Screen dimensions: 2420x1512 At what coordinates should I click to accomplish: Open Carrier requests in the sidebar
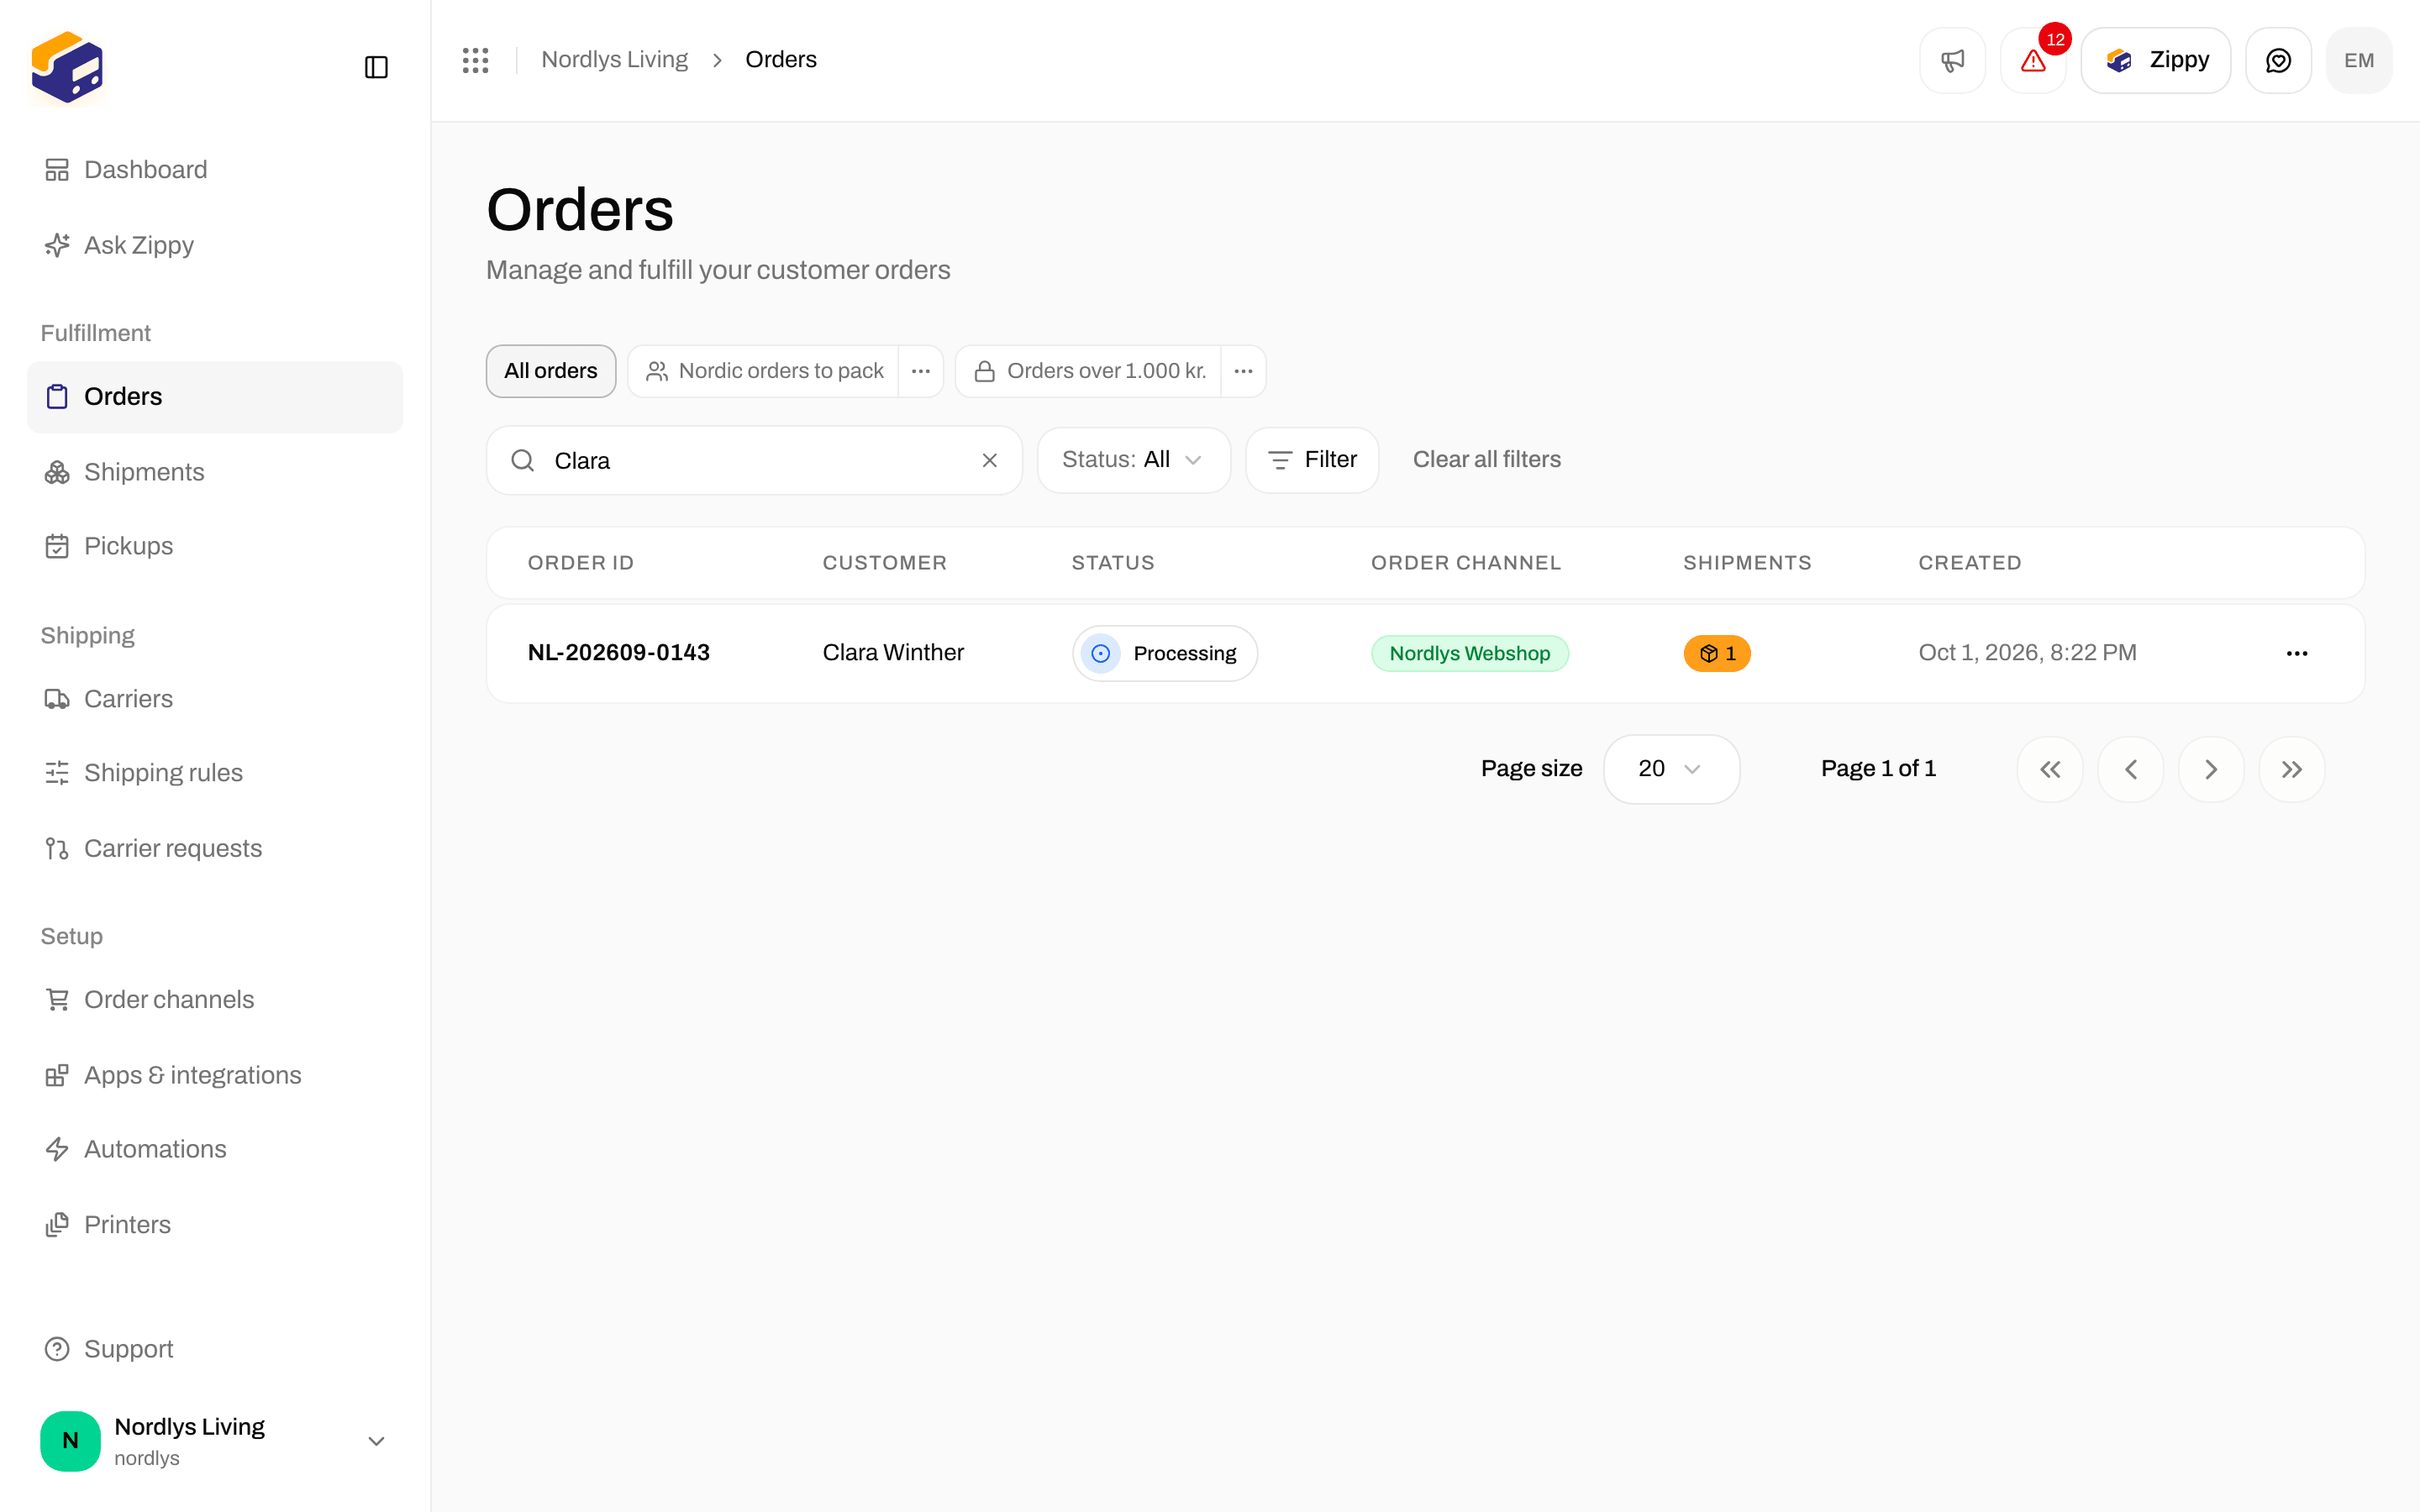[214, 848]
